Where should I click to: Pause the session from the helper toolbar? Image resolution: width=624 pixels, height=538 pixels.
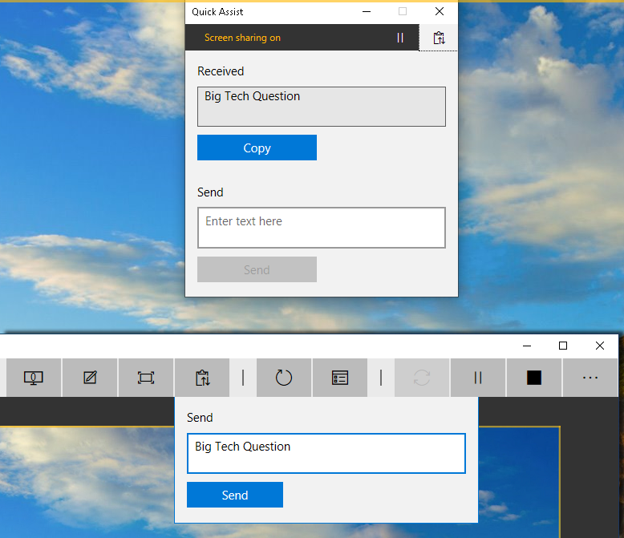(478, 378)
